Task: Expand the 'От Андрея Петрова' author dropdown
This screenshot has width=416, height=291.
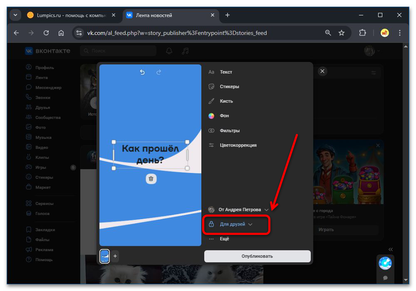Action: click(239, 210)
